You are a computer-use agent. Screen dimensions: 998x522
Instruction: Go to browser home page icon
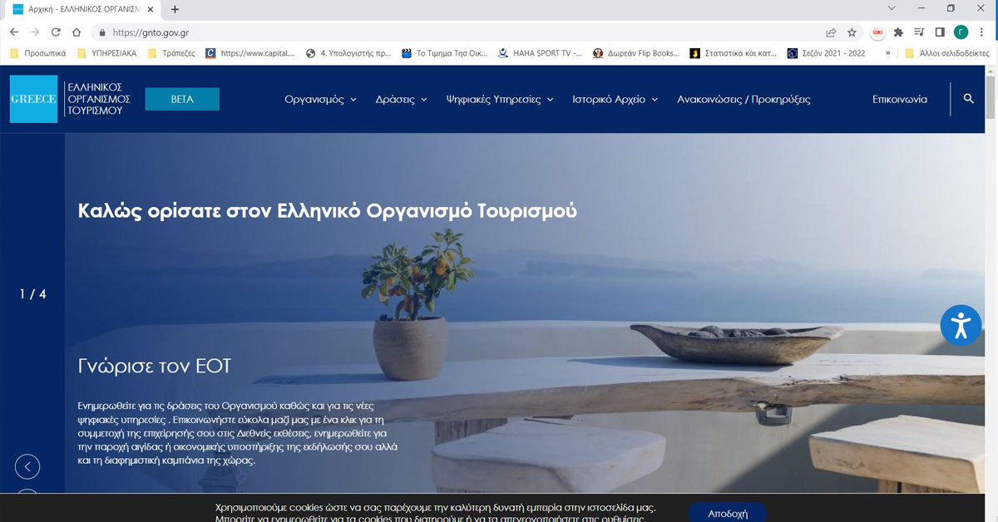pos(77,32)
